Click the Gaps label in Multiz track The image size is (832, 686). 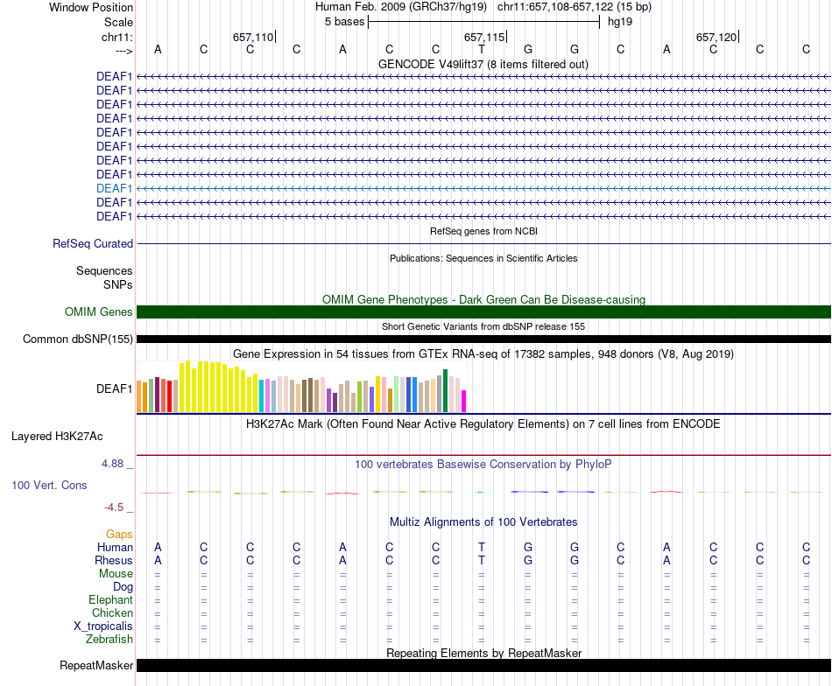click(x=119, y=534)
